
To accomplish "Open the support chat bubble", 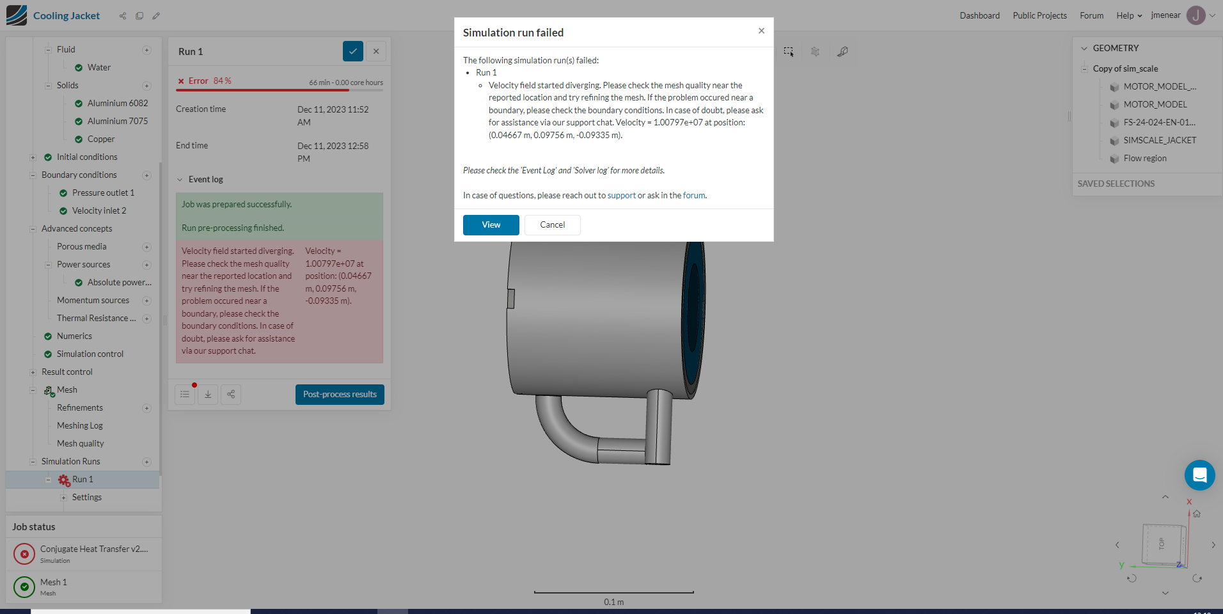I will pyautogui.click(x=1199, y=475).
